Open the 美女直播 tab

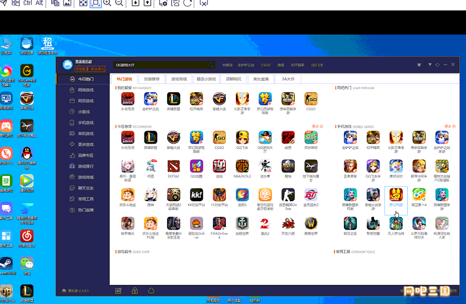(x=261, y=79)
